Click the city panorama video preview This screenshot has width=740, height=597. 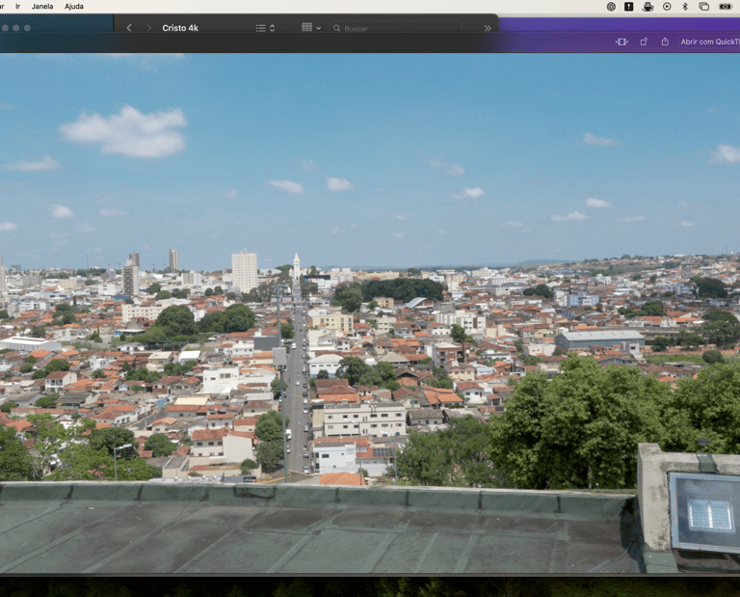[x=370, y=313]
